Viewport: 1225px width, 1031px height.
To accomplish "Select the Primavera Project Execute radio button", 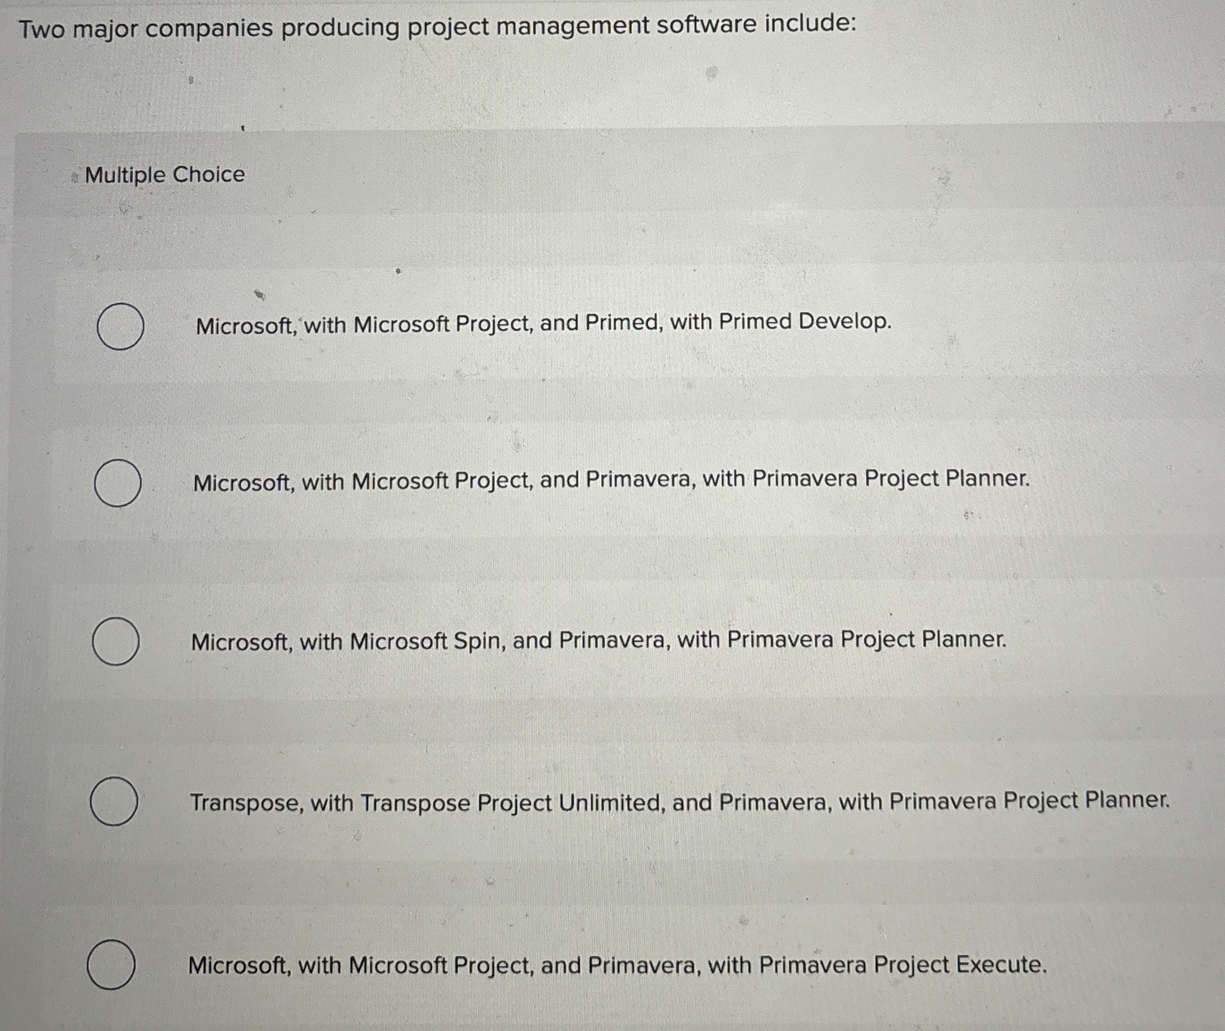I will [111, 964].
